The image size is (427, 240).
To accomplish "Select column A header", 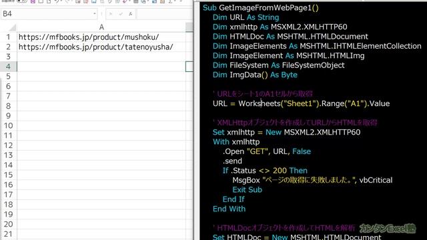I will [x=101, y=27].
